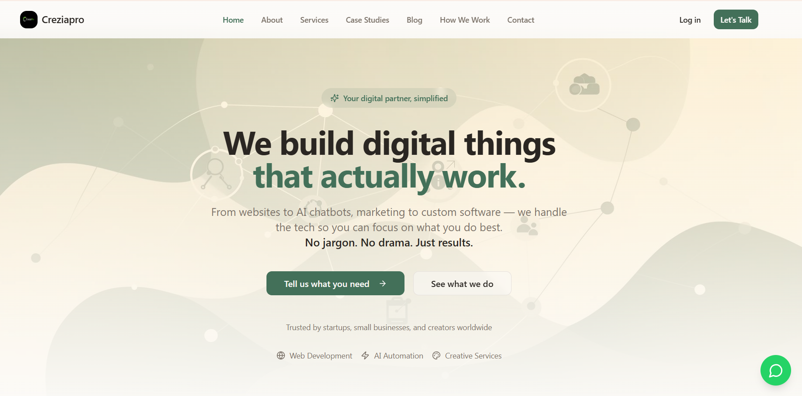This screenshot has width=802, height=396.
Task: Open the Contact page
Action: click(x=521, y=20)
